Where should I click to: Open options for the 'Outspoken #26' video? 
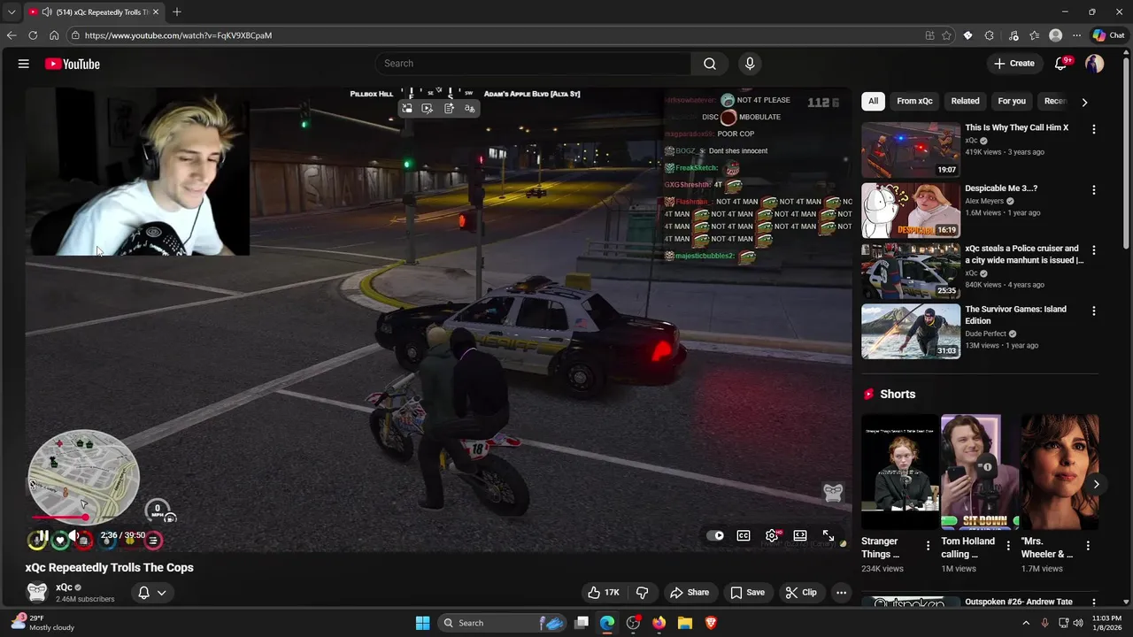(x=1094, y=603)
